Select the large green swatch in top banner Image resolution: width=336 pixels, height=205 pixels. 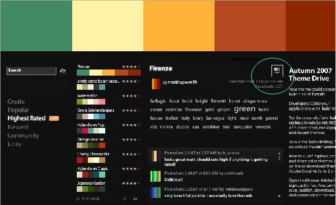click(x=36, y=25)
